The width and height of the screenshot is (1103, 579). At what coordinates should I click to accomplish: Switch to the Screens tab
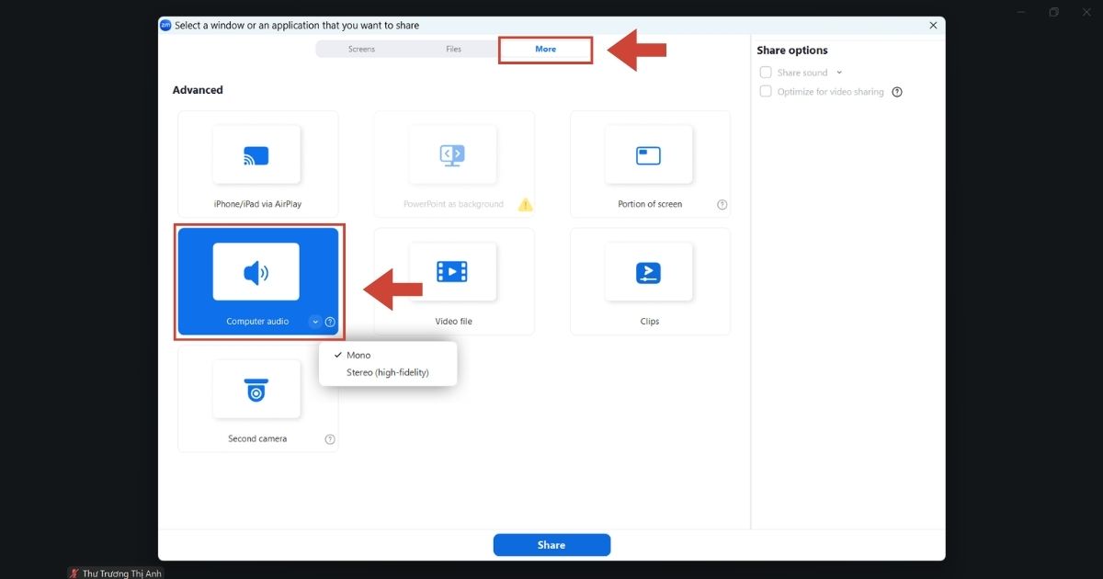point(361,49)
